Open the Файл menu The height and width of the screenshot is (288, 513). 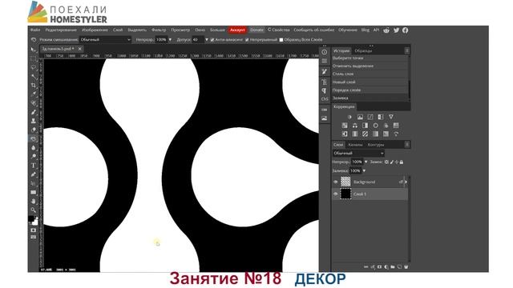pyautogui.click(x=35, y=30)
